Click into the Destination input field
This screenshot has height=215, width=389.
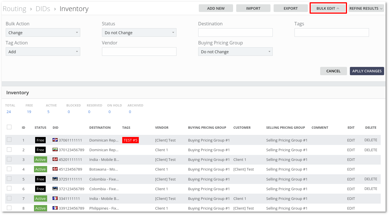tap(235, 33)
